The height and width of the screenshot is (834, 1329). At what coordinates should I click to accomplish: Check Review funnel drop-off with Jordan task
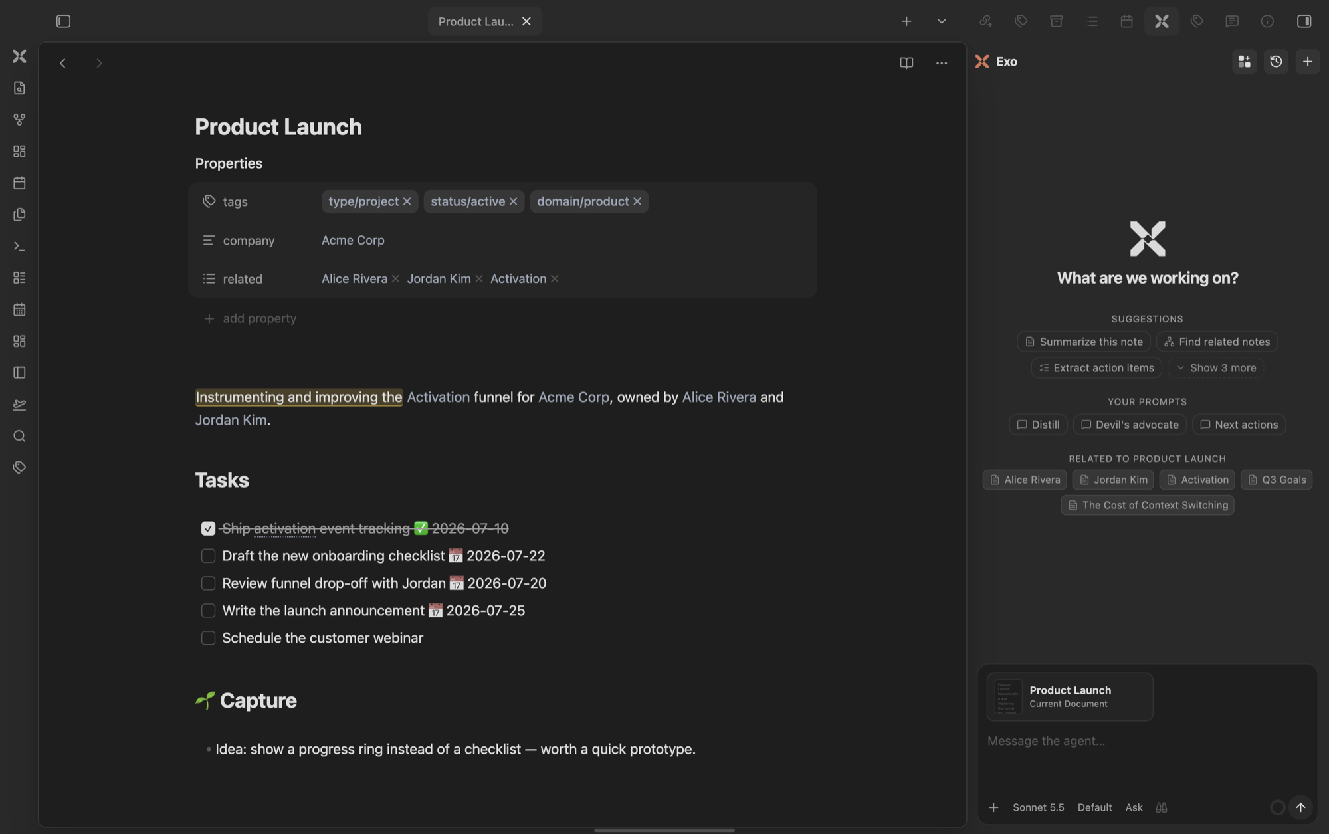pos(208,583)
